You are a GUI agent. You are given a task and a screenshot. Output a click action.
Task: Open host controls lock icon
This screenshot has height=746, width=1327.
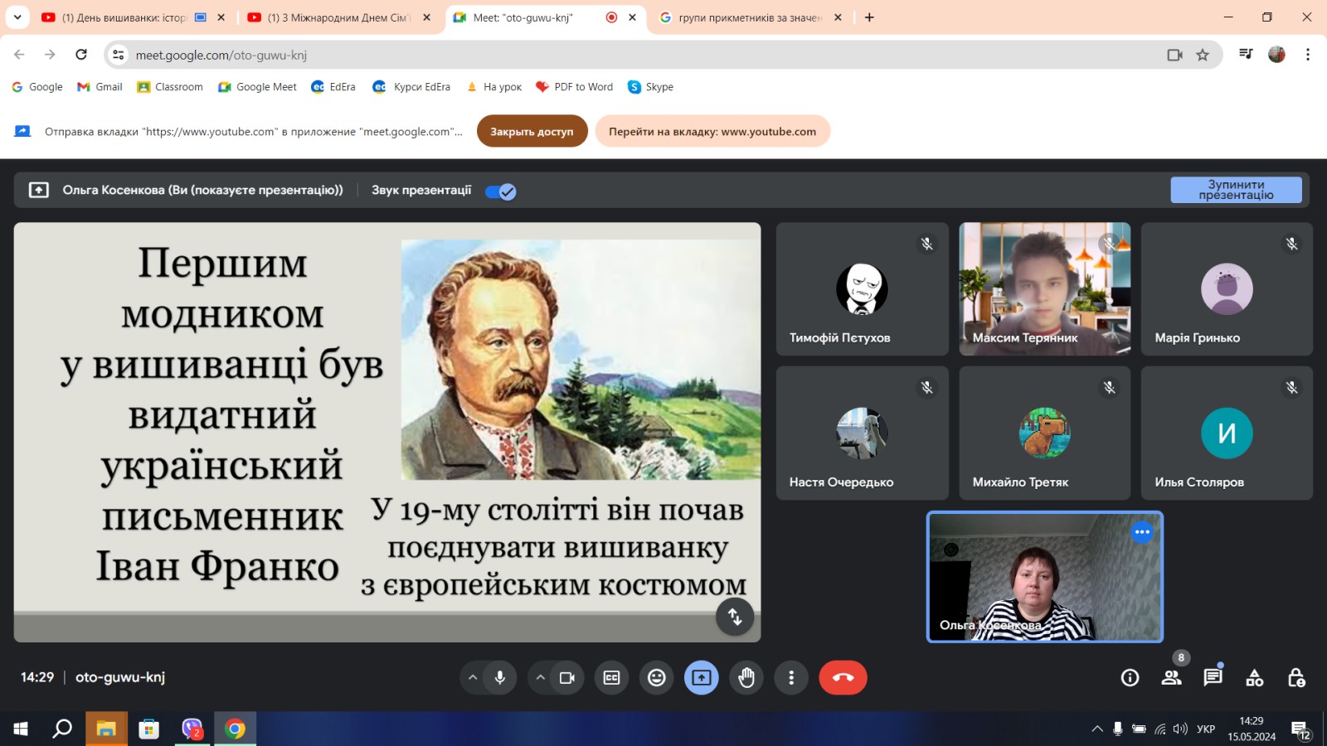point(1296,678)
